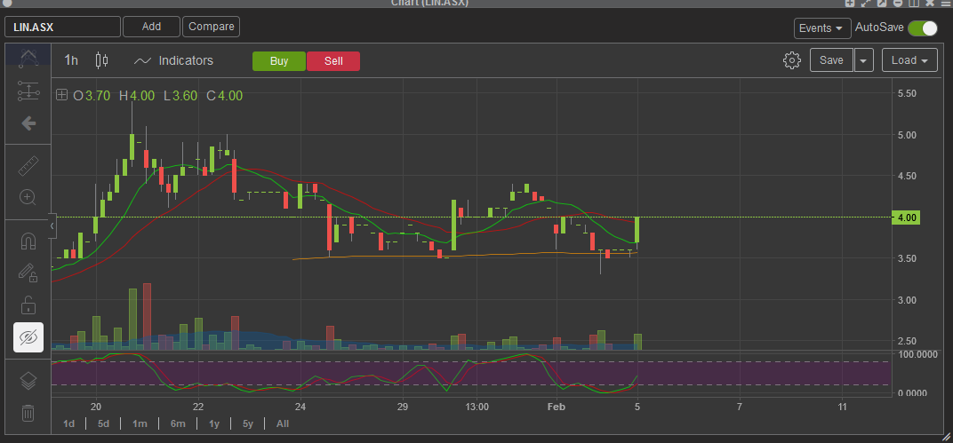Click the Add button
953x443 pixels.
[151, 27]
